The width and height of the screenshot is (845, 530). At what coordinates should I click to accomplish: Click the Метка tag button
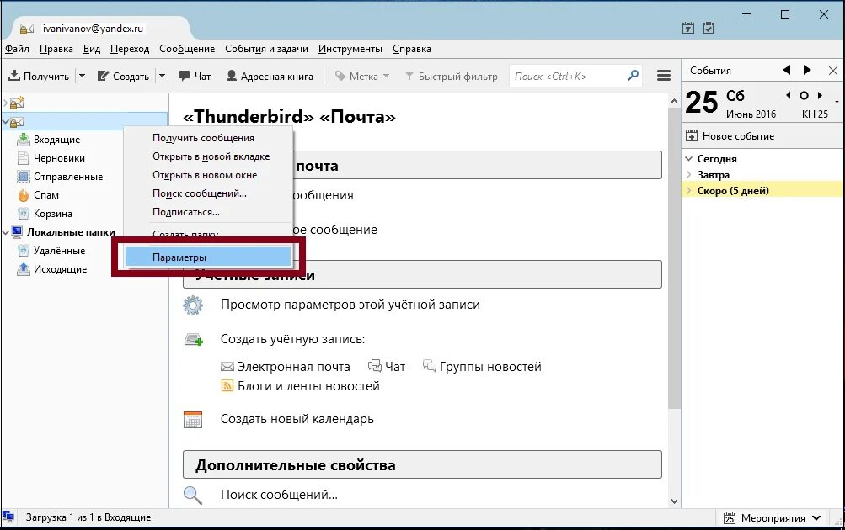click(x=361, y=76)
